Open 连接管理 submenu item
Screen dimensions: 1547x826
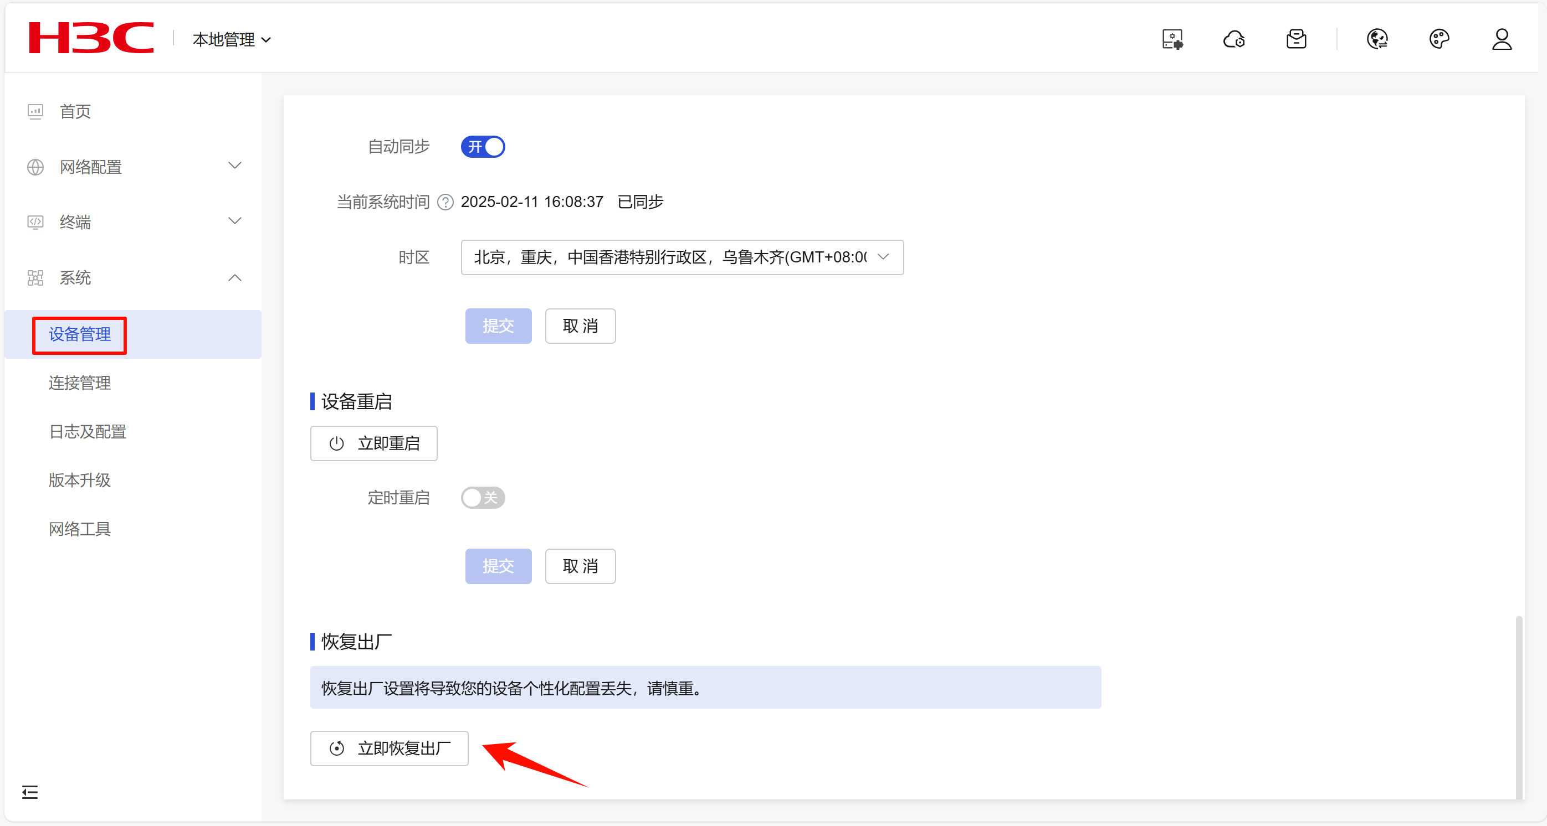coord(80,383)
